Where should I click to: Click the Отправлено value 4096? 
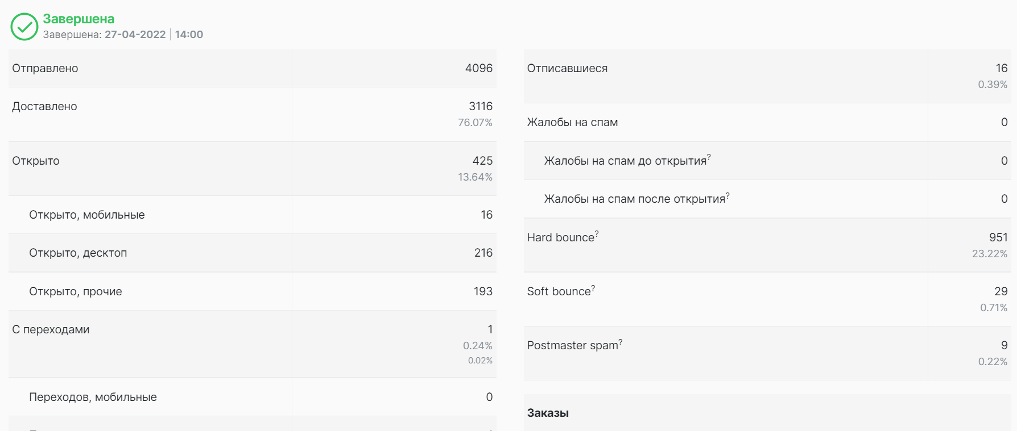click(x=479, y=68)
